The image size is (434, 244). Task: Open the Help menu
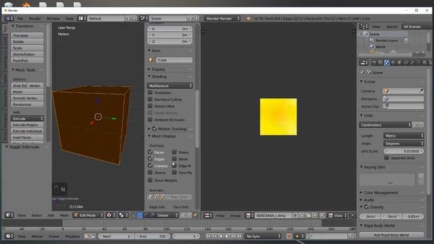click(x=69, y=18)
